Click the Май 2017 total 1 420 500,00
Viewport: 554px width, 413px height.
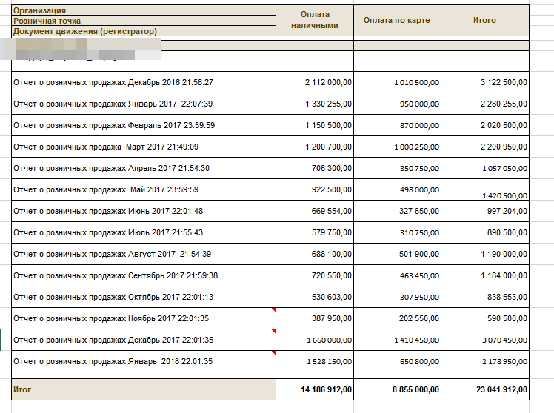[504, 195]
